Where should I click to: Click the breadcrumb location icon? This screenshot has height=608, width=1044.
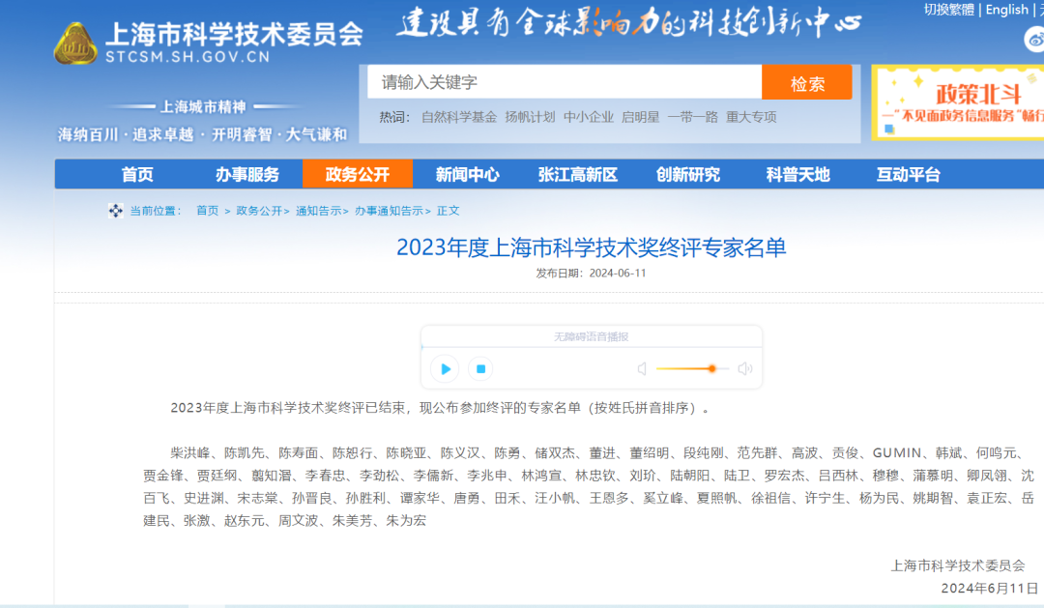pyautogui.click(x=116, y=211)
